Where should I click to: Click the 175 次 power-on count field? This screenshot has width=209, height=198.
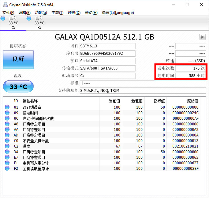point(190,68)
